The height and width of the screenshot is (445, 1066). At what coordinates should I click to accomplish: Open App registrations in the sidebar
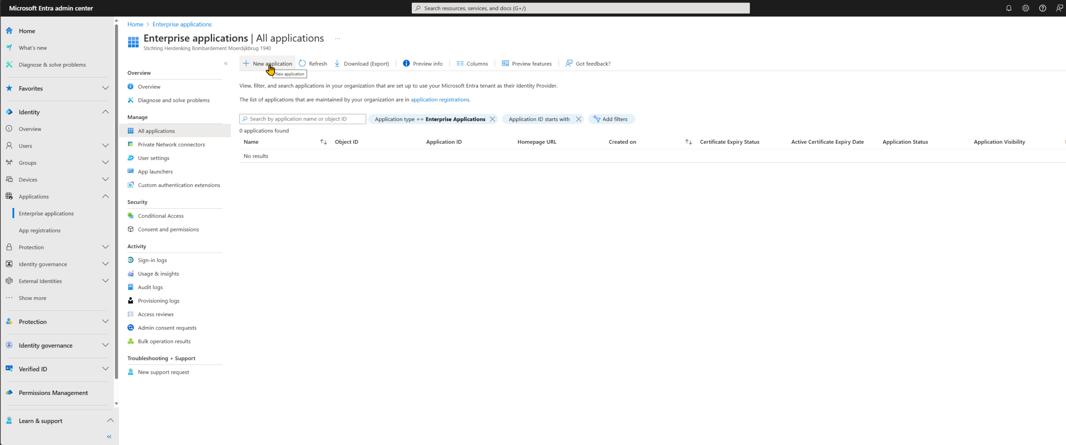click(40, 230)
